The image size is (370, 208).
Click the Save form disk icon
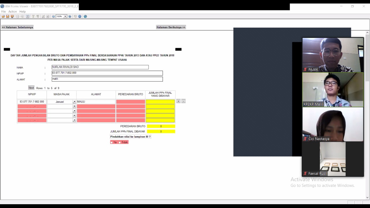[8, 16]
